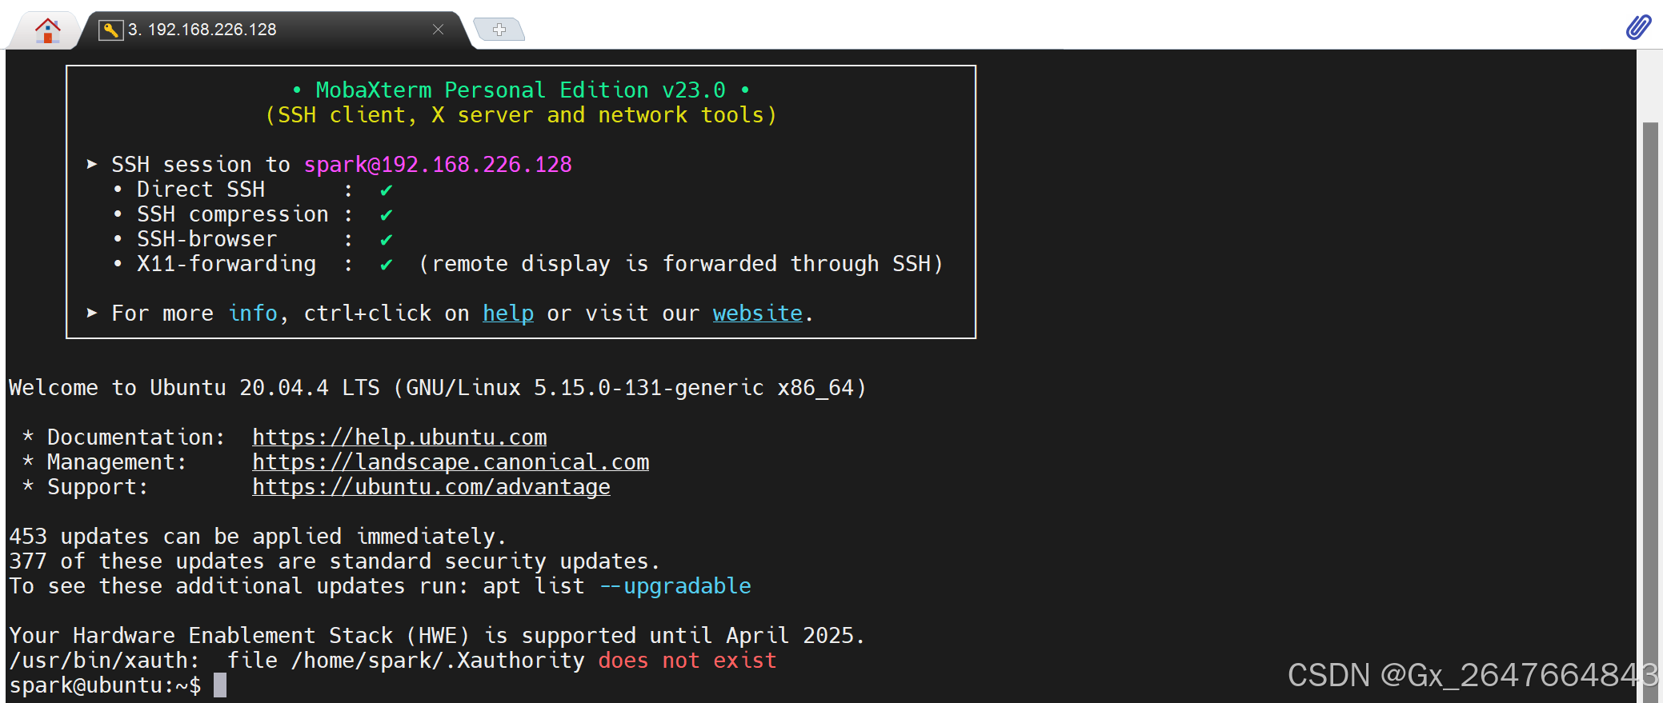Screen dimensions: 1663x703
Task: Click the --upgradable text
Action: click(675, 586)
